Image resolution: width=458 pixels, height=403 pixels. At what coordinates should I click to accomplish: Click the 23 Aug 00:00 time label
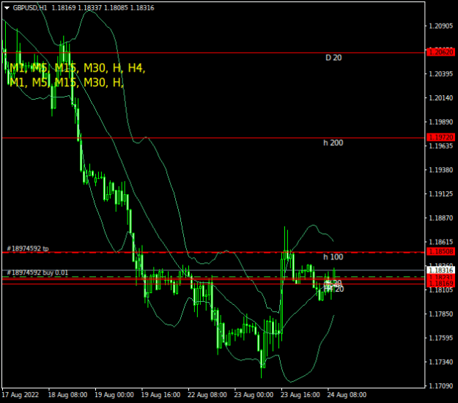254,395
